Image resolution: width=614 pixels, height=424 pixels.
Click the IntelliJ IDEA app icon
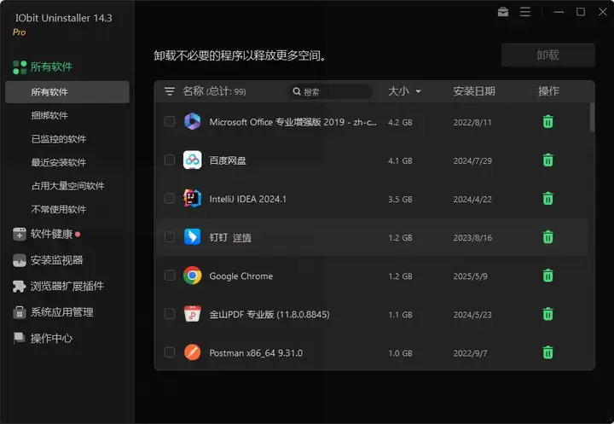click(x=192, y=198)
